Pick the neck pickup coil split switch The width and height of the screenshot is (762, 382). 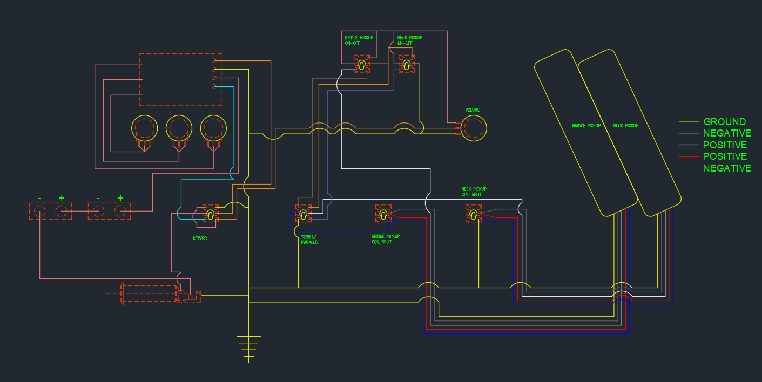pos(474,214)
